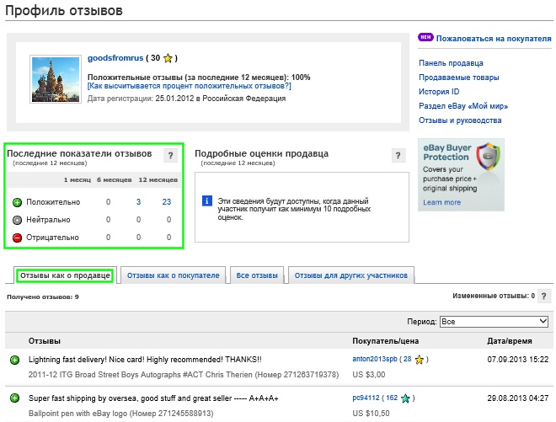Click help icon for Последние показатели отзывов
556x422 pixels.
170,155
